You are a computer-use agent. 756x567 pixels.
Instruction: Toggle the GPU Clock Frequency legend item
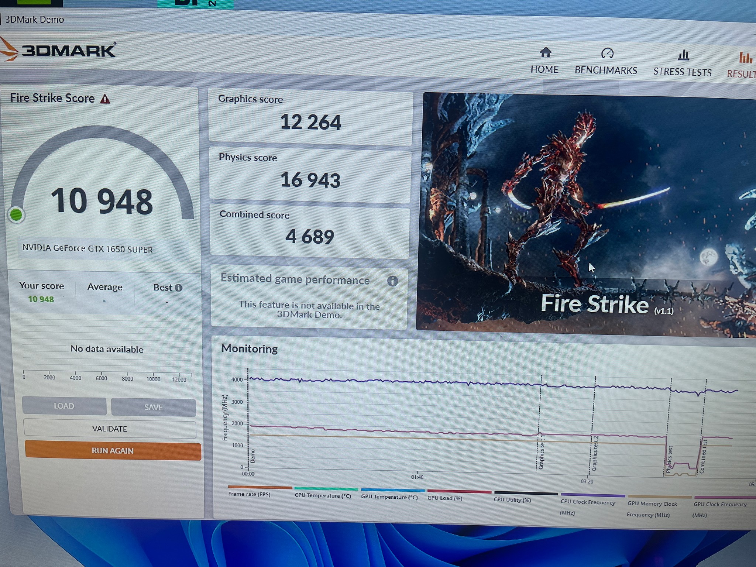tap(724, 508)
